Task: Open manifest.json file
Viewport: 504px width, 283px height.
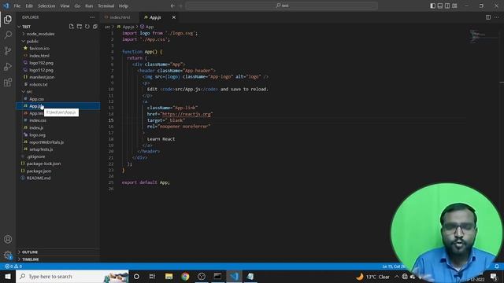Action: click(58, 77)
